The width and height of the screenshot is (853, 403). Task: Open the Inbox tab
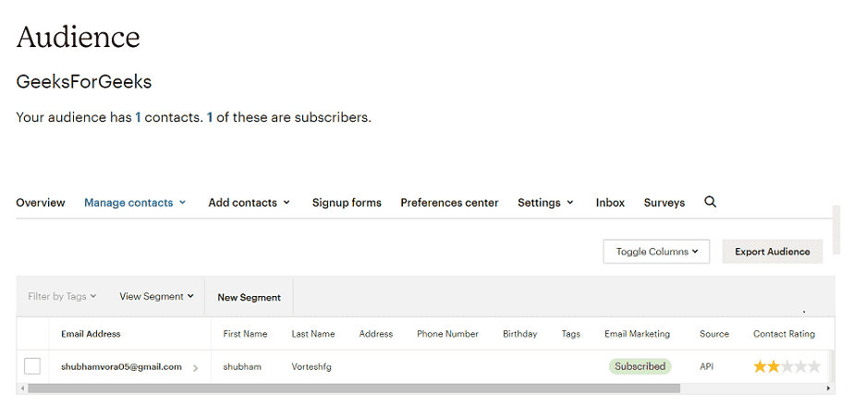point(610,203)
